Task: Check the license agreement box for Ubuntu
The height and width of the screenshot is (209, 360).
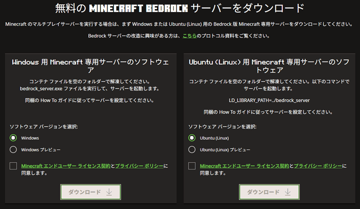Action: pos(192,166)
